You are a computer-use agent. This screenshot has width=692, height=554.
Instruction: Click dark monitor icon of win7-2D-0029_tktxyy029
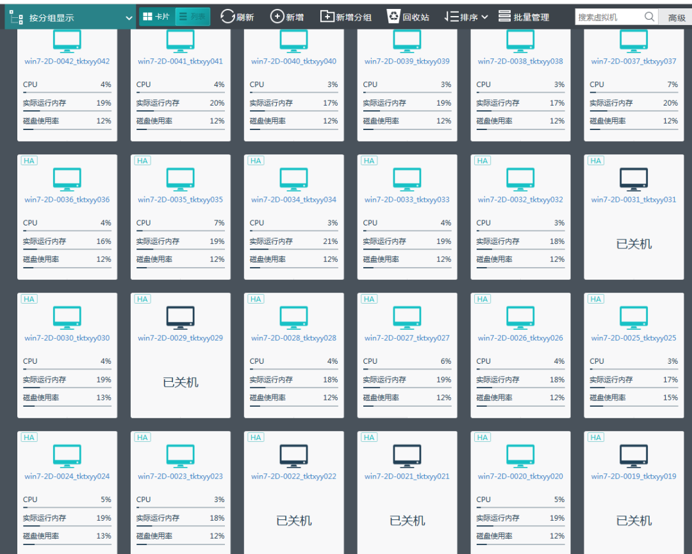(181, 318)
